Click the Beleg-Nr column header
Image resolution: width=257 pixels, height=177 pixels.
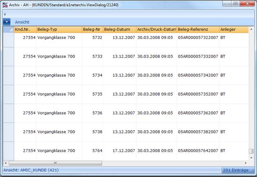93,30
